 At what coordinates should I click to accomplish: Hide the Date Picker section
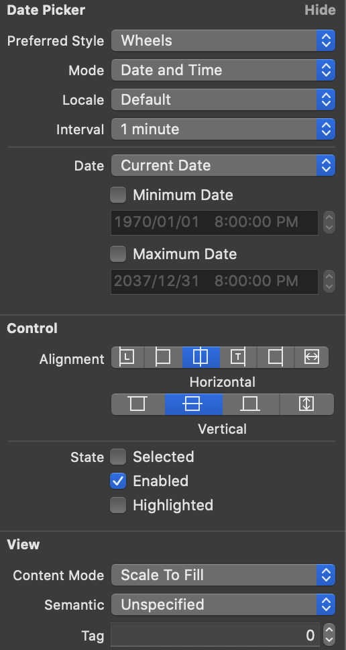[320, 10]
